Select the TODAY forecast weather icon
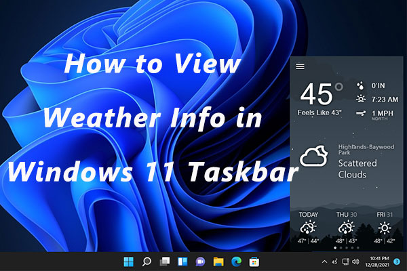Screen dimensions: 407x271 (308, 228)
